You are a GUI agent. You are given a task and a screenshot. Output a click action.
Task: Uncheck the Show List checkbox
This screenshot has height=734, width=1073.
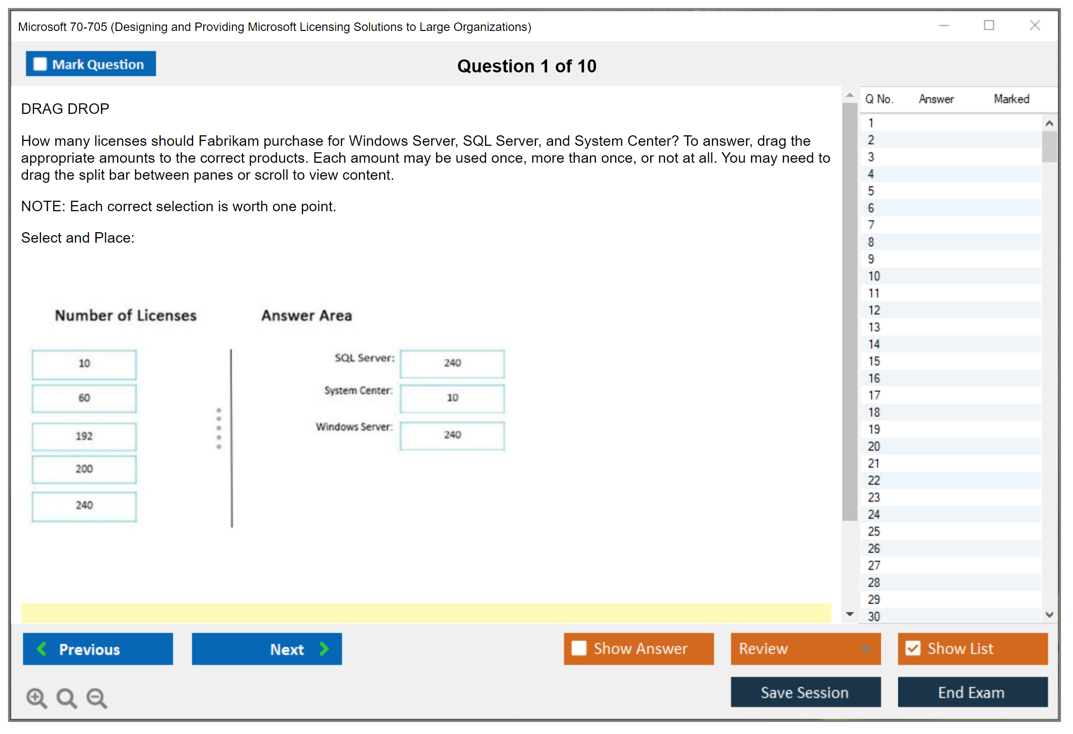913,648
